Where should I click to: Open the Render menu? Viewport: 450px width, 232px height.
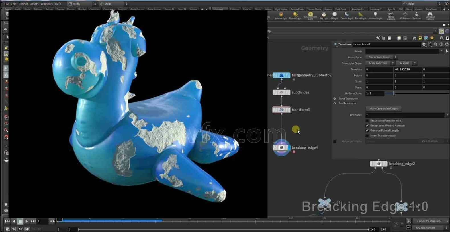pyautogui.click(x=23, y=4)
